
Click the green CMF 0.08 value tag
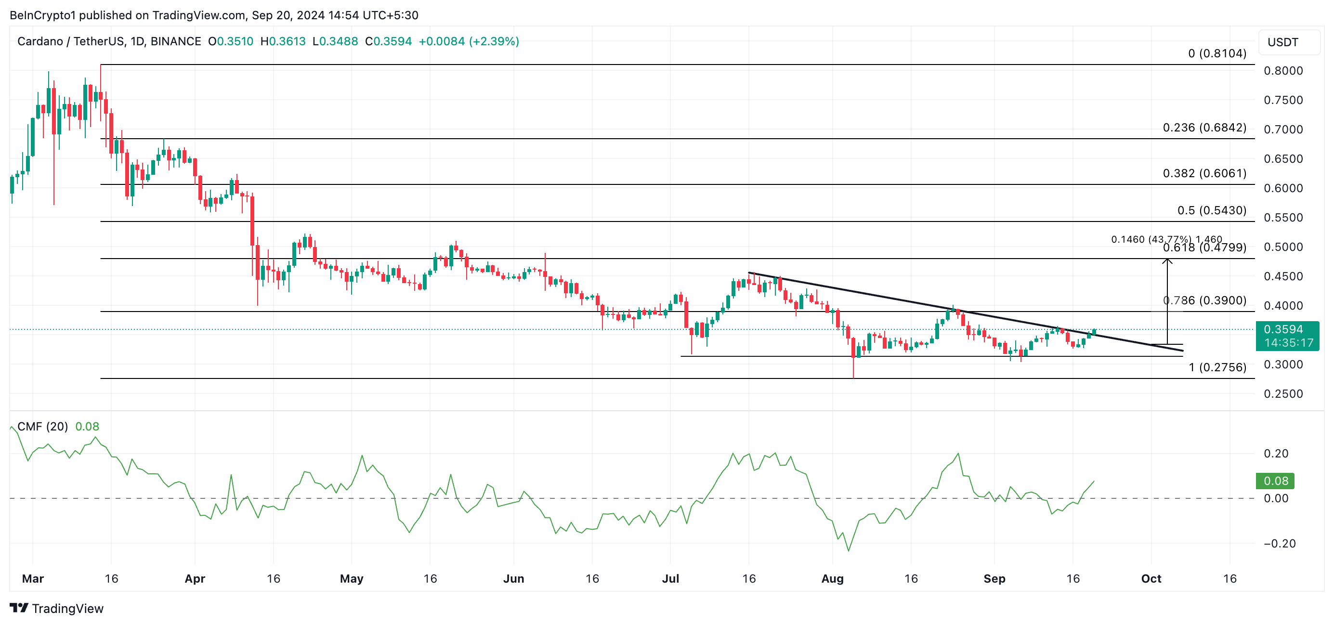click(1275, 481)
